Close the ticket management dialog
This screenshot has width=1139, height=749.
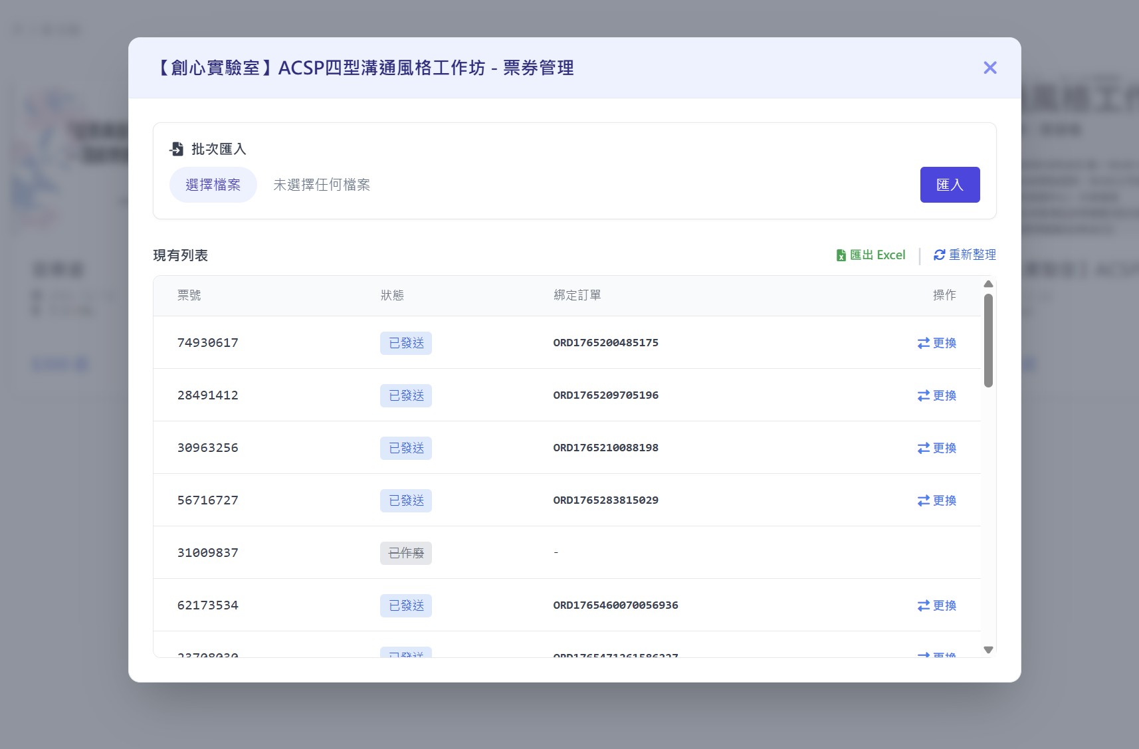pos(989,68)
